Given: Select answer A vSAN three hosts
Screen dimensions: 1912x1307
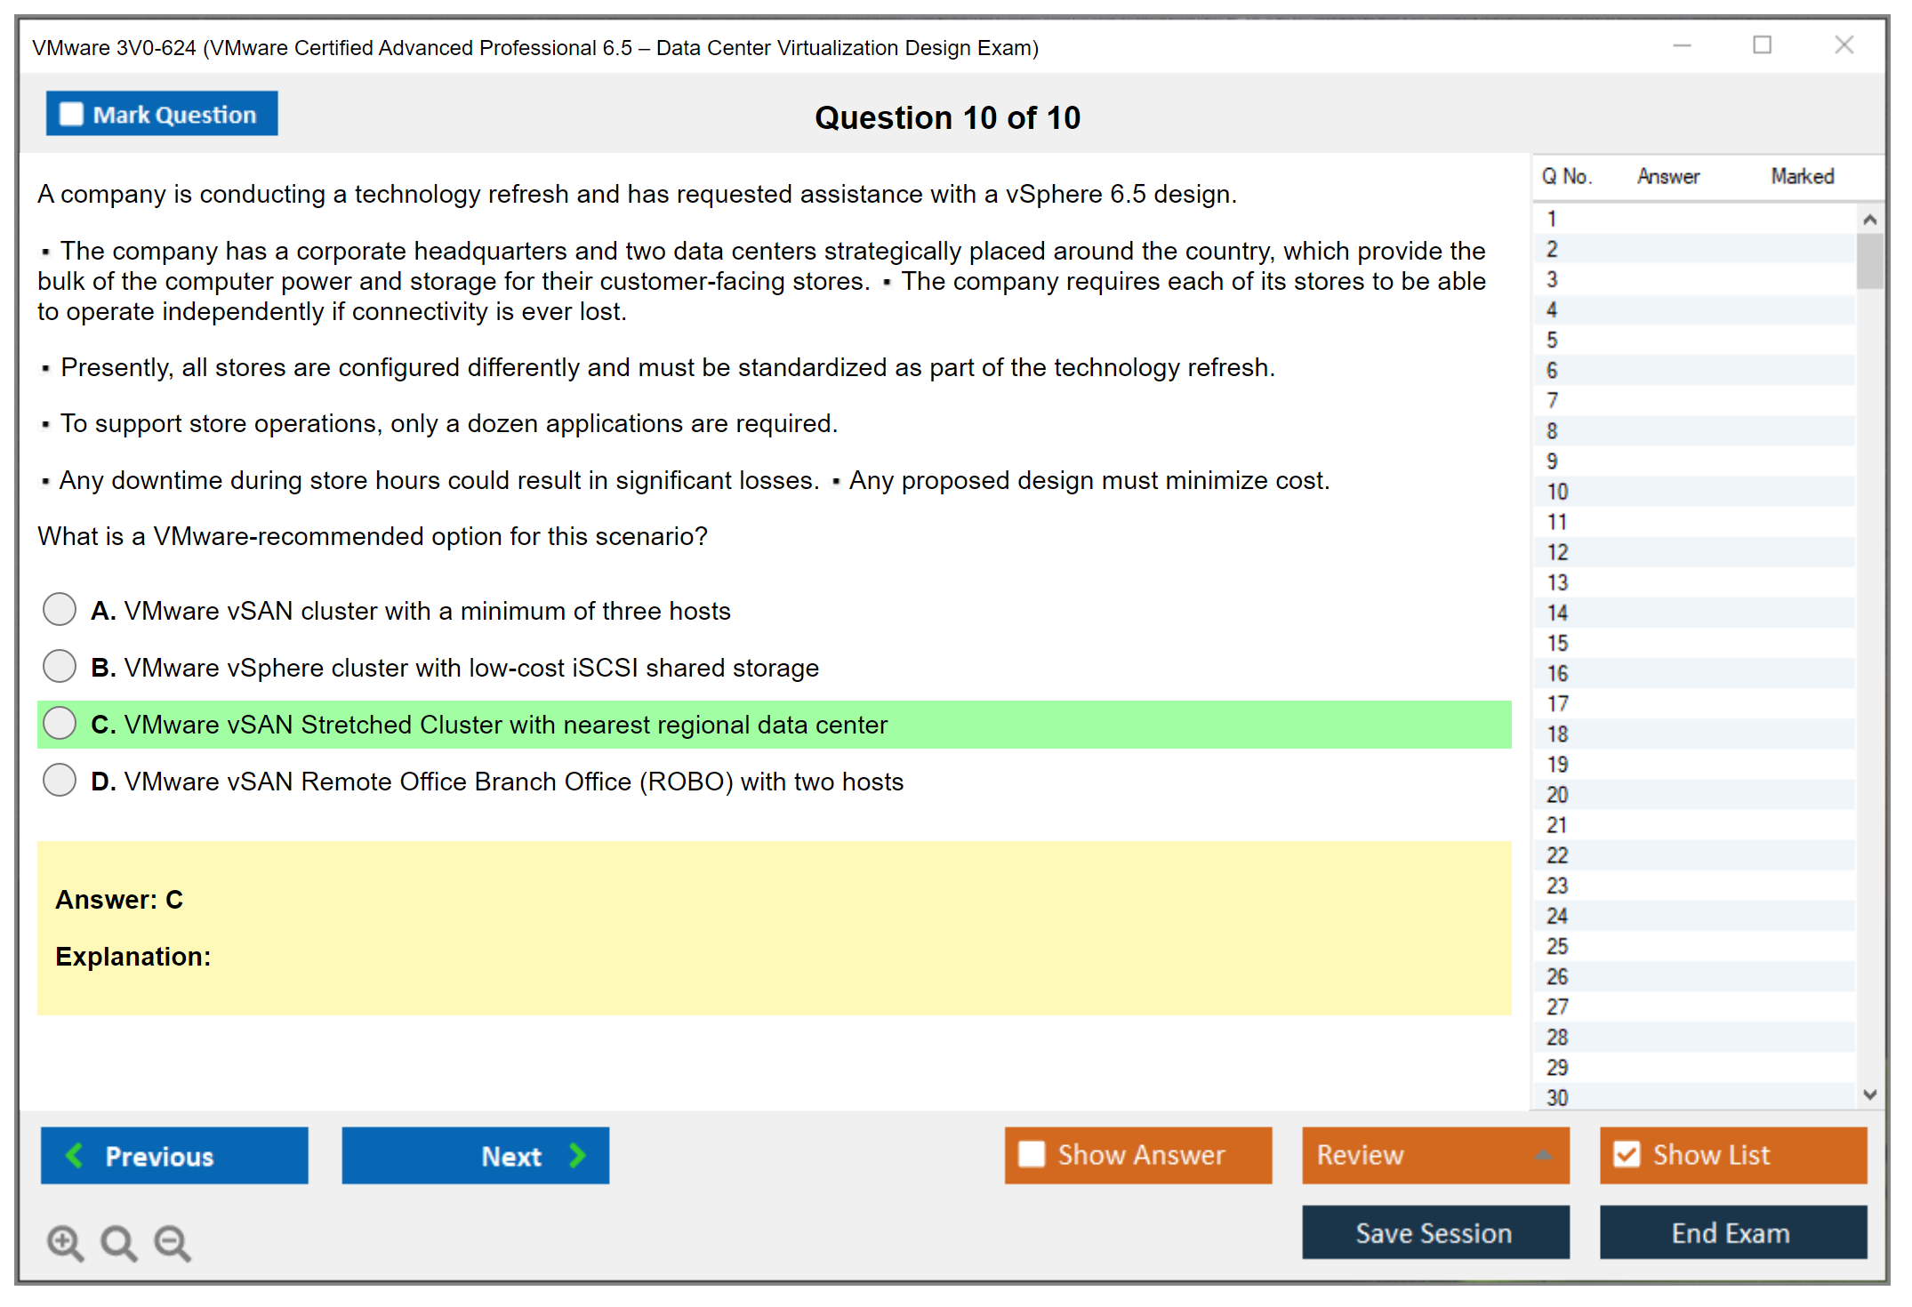Looking at the screenshot, I should click(60, 610).
